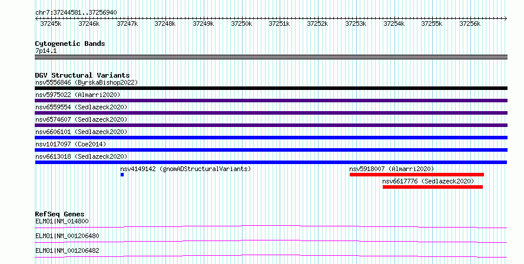This screenshot has width=524, height=264.
Task: Click the nsv6574607 purple variant bar
Action: 271,125
